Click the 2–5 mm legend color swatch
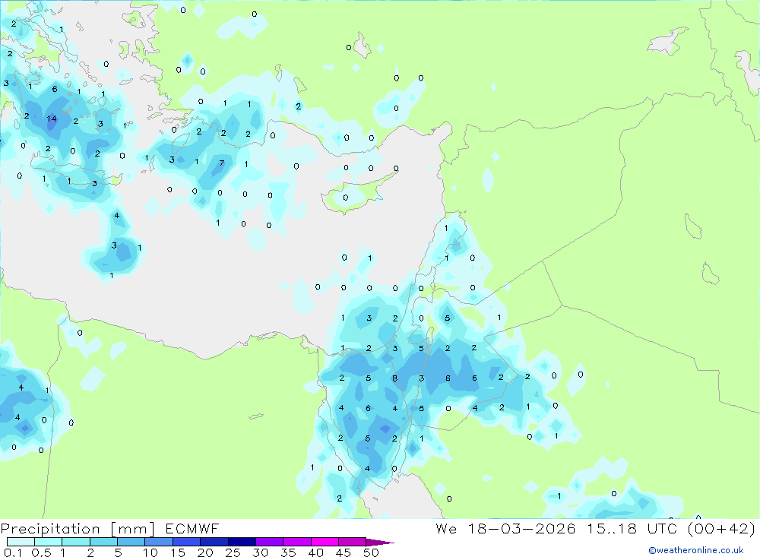 [x=103, y=542]
